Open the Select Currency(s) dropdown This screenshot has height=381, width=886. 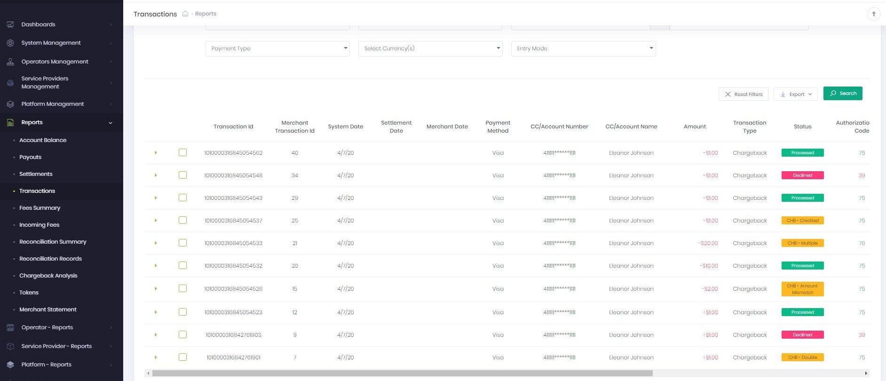(430, 48)
